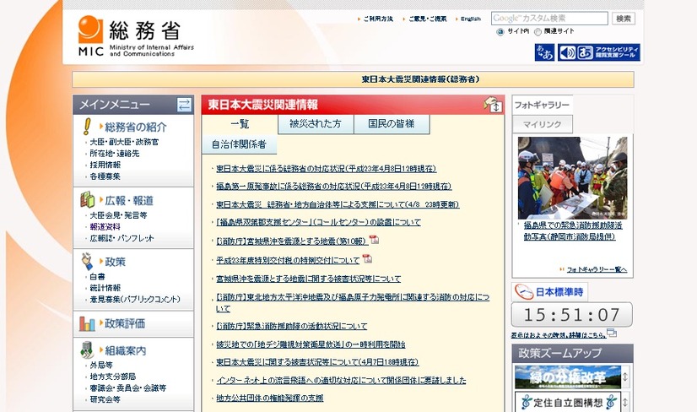Open the accessibility support tool icon
This screenshot has height=412, width=697.
point(599,52)
